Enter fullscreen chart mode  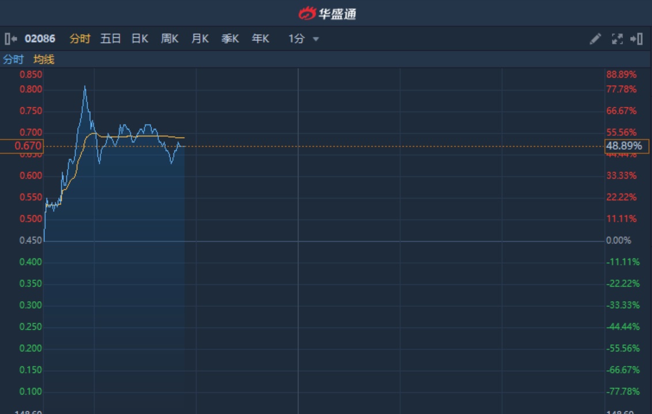(617, 39)
